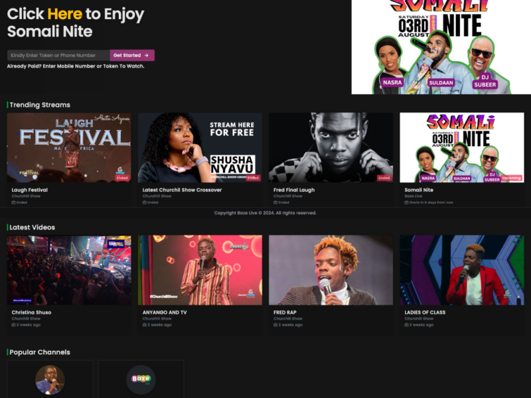Play the ANYANGO AND TV video thumbnail
Image resolution: width=531 pixels, height=398 pixels.
coord(200,270)
